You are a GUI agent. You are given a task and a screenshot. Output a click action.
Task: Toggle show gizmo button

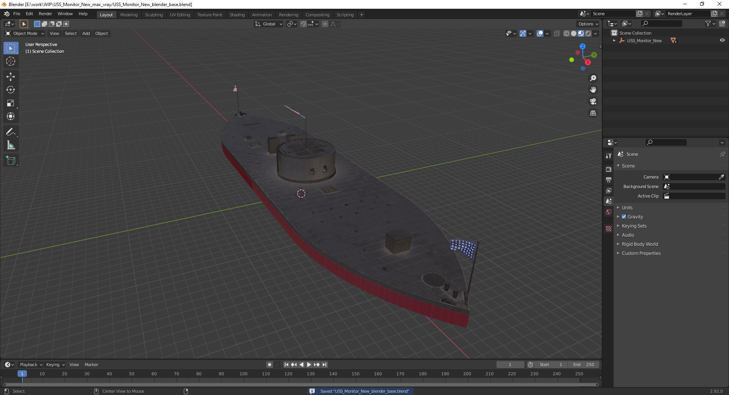(x=523, y=33)
